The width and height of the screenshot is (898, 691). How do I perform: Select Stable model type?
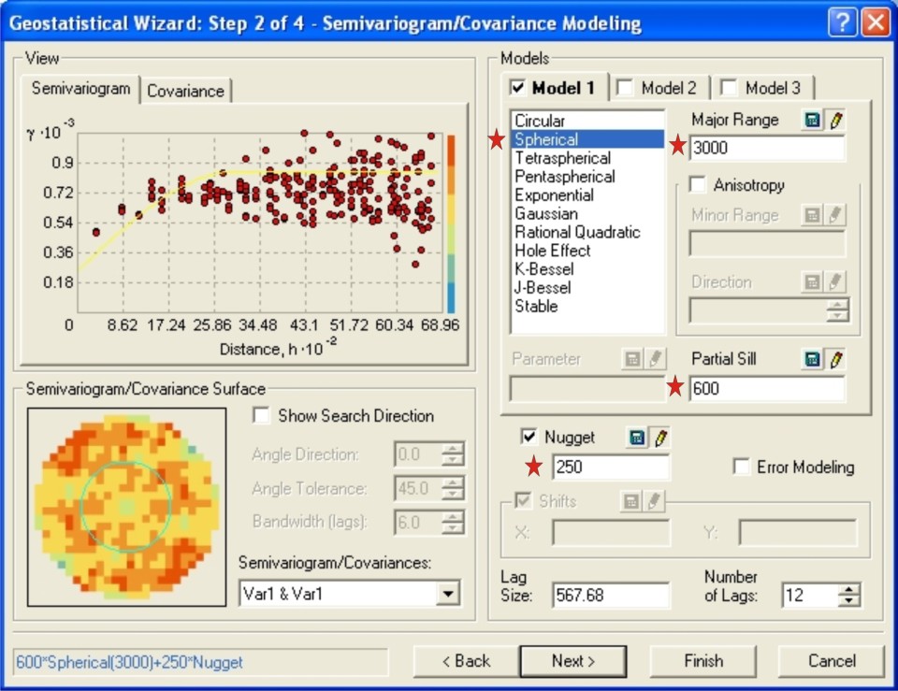587,307
